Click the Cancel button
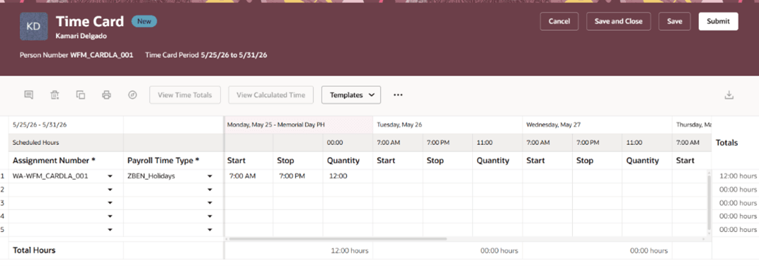Viewport: 759px width, 266px height. point(559,21)
